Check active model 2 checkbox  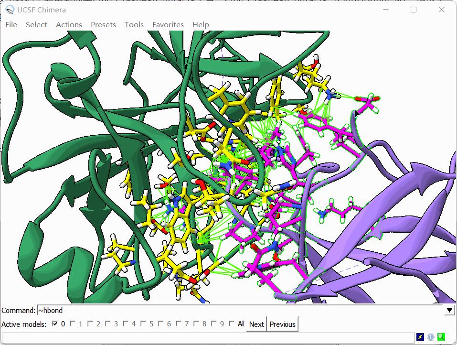90,323
